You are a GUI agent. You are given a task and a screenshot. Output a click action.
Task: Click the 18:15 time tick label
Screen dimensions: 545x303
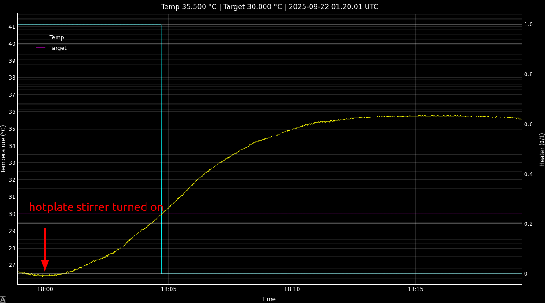(415, 289)
